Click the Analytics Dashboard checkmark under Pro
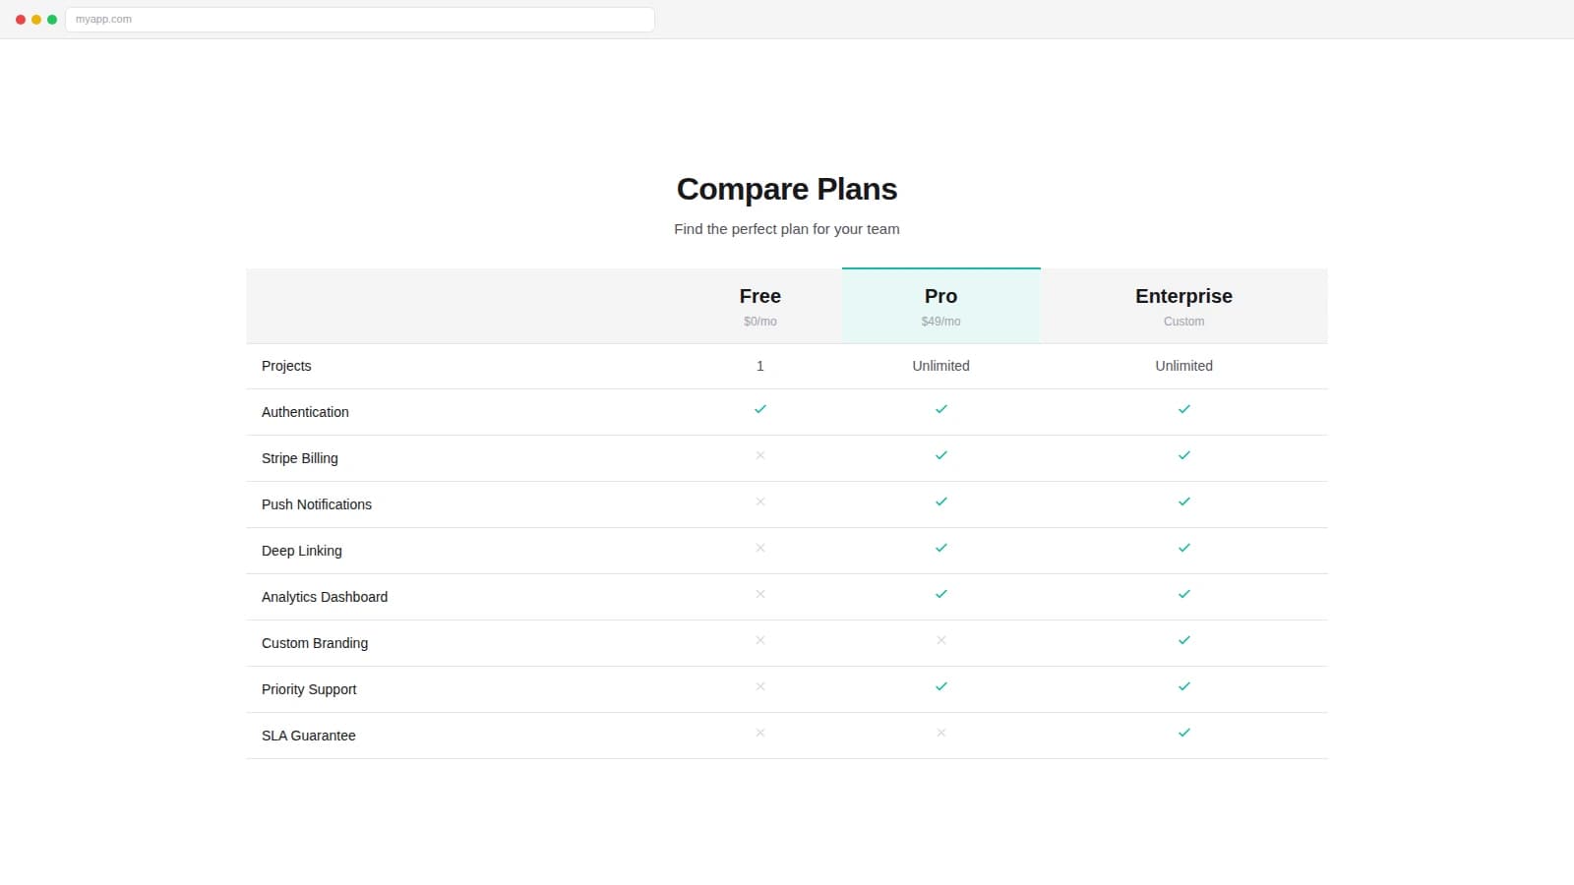The width and height of the screenshot is (1574, 885). [941, 594]
